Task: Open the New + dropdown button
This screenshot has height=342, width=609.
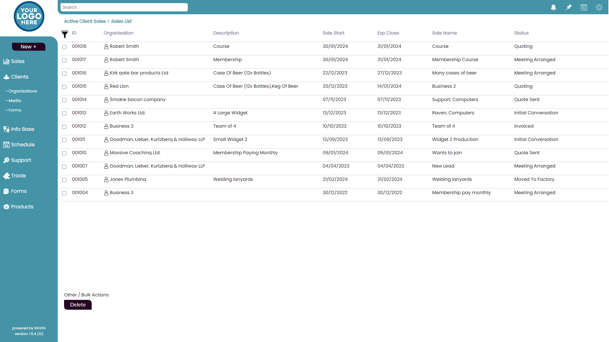Action: click(29, 47)
